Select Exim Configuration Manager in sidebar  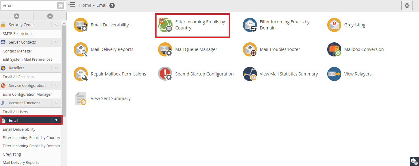click(27, 95)
